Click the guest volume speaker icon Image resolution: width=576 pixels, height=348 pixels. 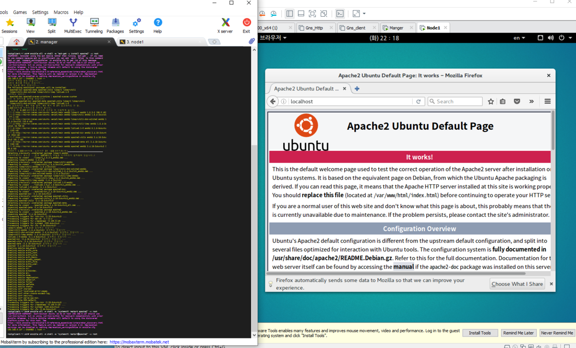551,38
